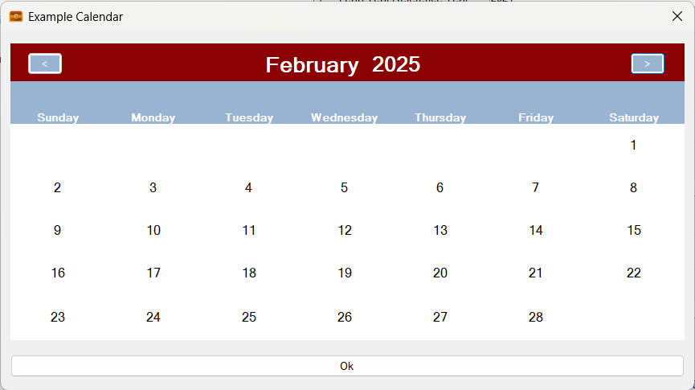
Task: Select day 16 on the calendar
Action: (58, 273)
